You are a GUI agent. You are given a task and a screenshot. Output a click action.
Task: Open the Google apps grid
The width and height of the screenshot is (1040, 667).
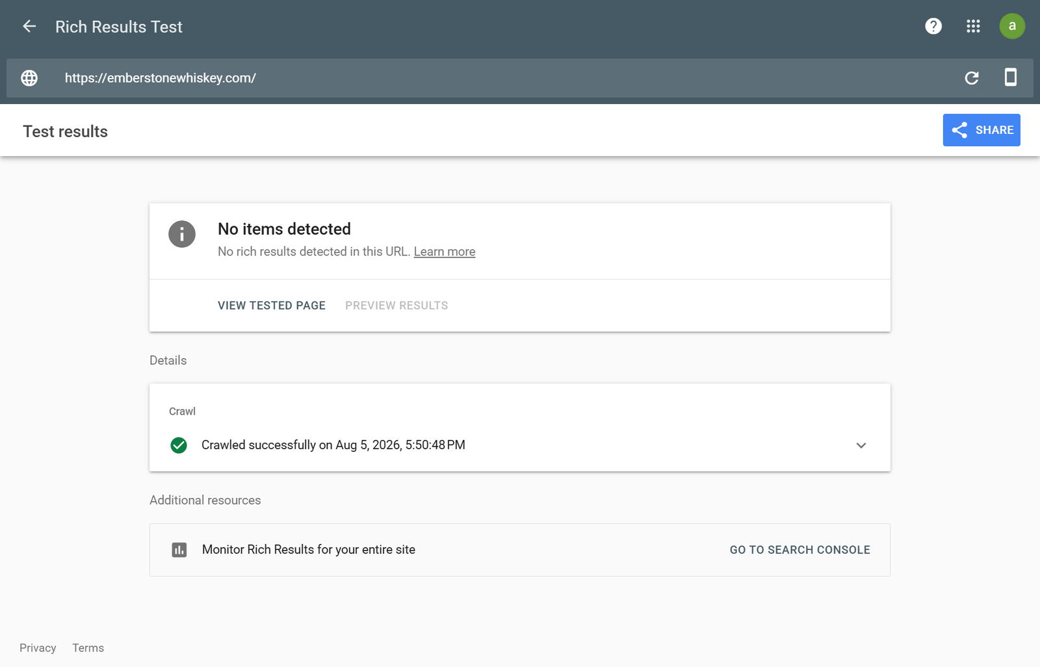tap(973, 26)
